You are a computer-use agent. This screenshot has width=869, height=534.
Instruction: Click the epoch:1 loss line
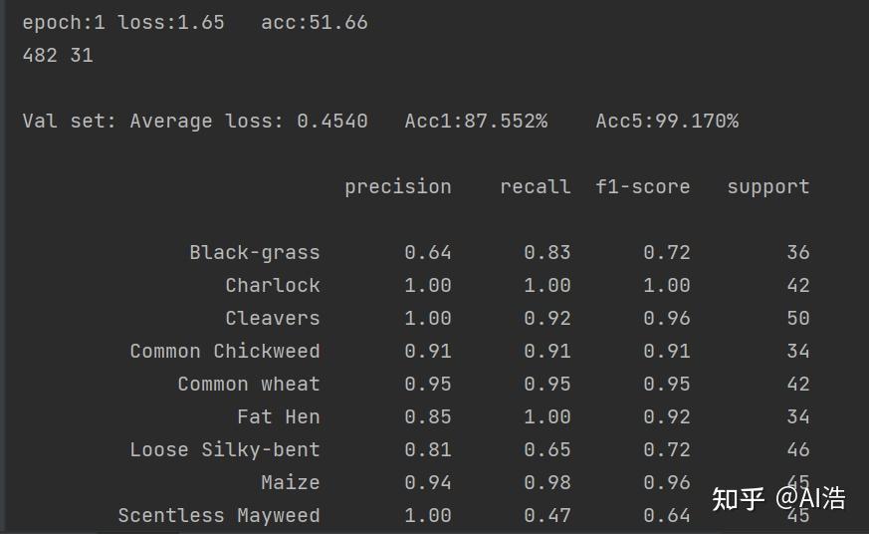coord(122,22)
